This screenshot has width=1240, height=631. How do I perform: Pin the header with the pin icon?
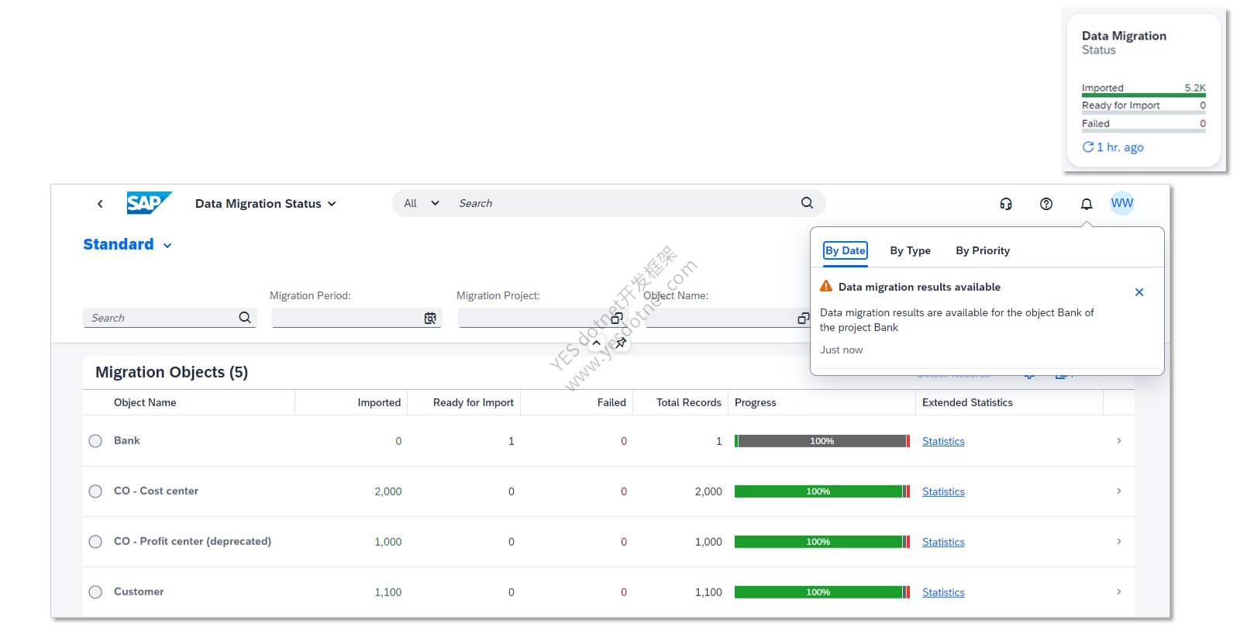click(621, 343)
